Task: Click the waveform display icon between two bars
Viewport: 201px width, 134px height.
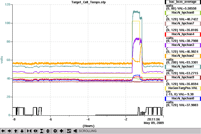Action: pyautogui.click(x=69, y=131)
